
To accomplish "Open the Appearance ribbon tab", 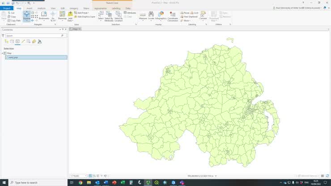I will pyautogui.click(x=100, y=8).
